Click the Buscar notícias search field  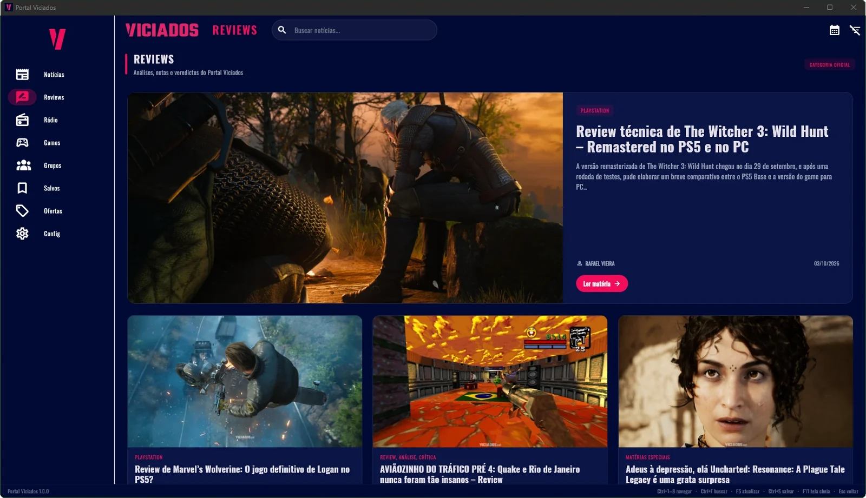pyautogui.click(x=355, y=30)
